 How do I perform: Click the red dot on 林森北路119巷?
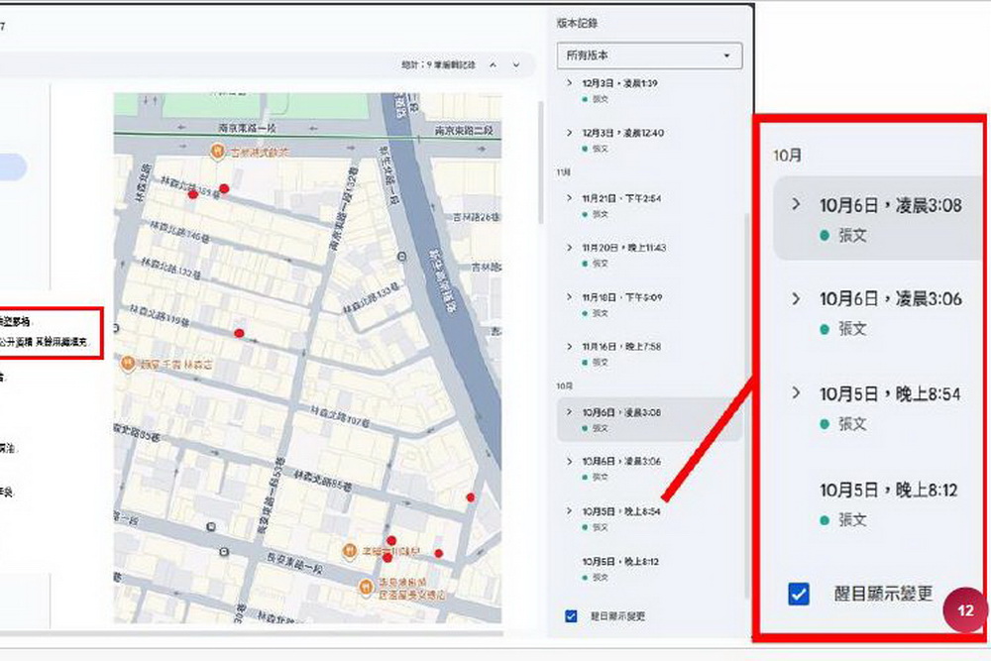point(239,333)
